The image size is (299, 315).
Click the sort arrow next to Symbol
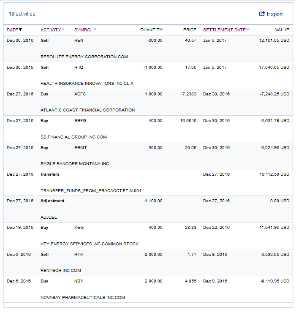(x=95, y=30)
